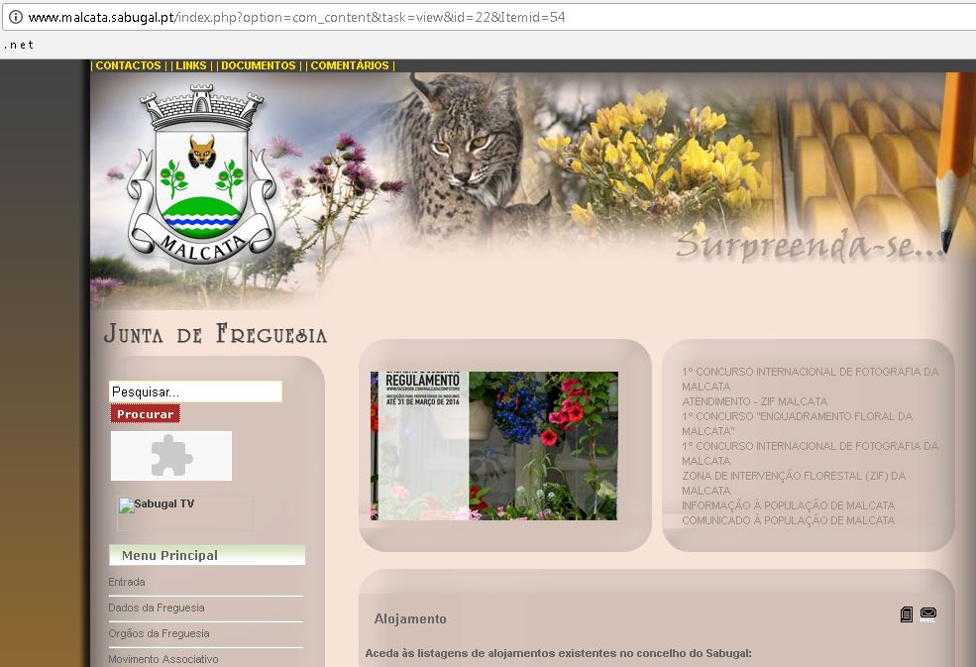The height and width of the screenshot is (667, 976).
Task: Open the LINKS menu item
Action: point(191,65)
